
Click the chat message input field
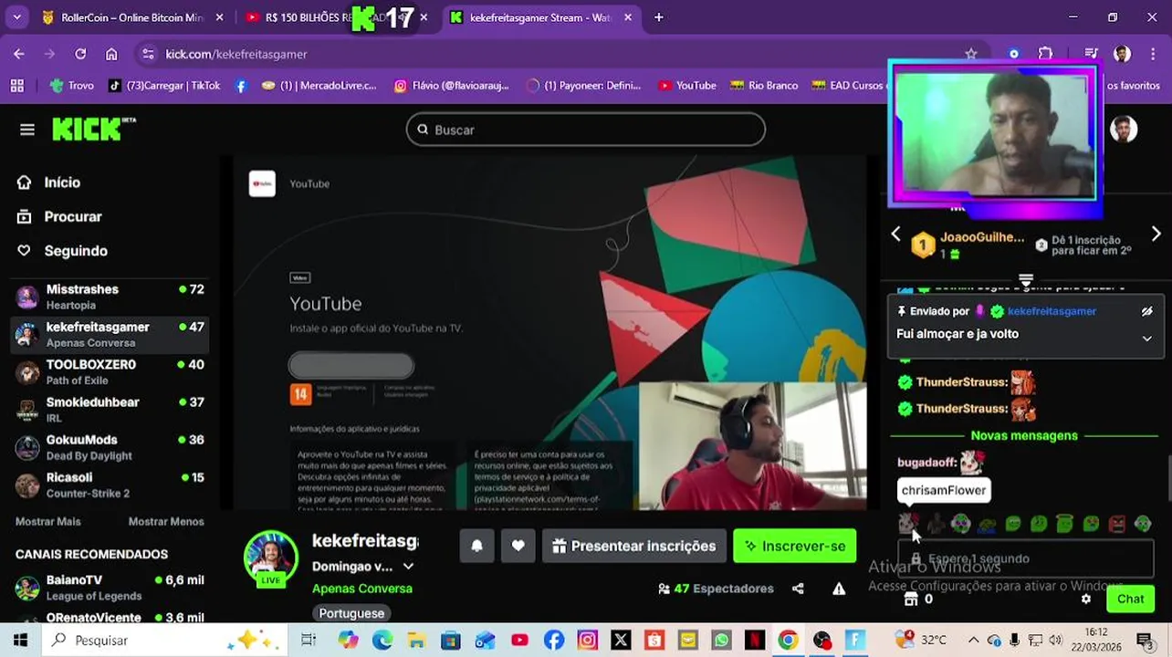point(1027,558)
